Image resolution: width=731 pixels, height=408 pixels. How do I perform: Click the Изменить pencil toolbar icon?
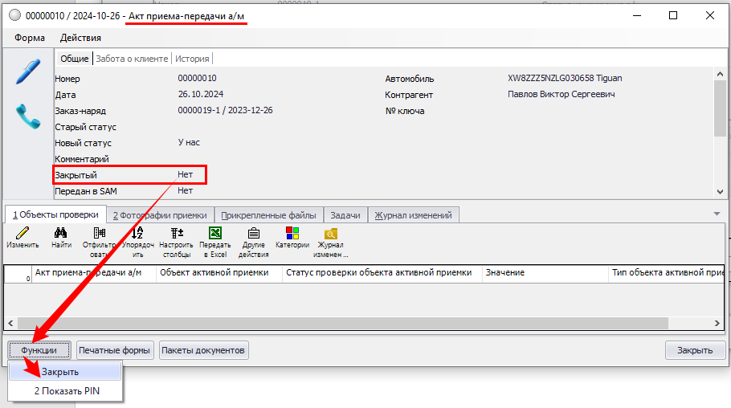tap(22, 239)
